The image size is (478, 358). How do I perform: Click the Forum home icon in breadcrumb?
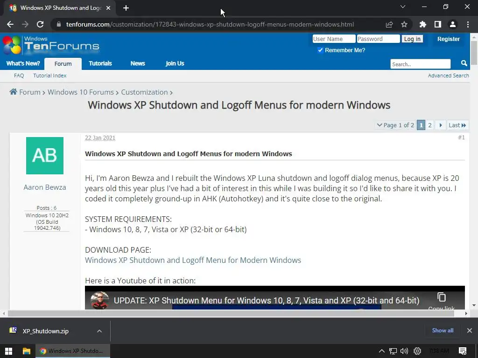[13, 92]
